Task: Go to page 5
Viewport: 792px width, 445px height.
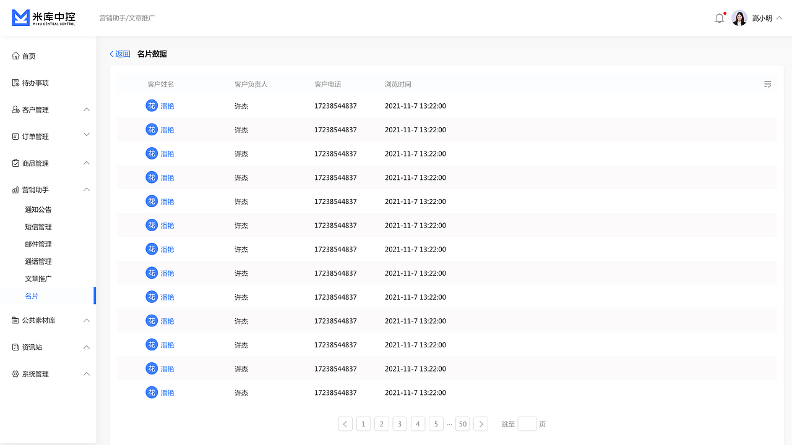Action: 436,424
